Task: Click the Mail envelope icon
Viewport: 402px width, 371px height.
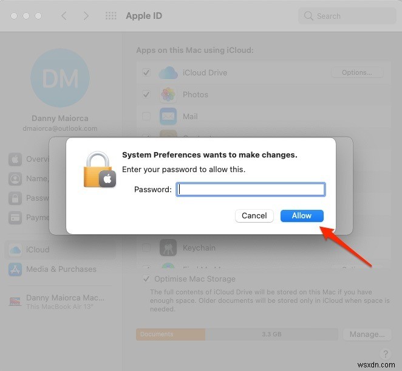Action: tap(168, 116)
